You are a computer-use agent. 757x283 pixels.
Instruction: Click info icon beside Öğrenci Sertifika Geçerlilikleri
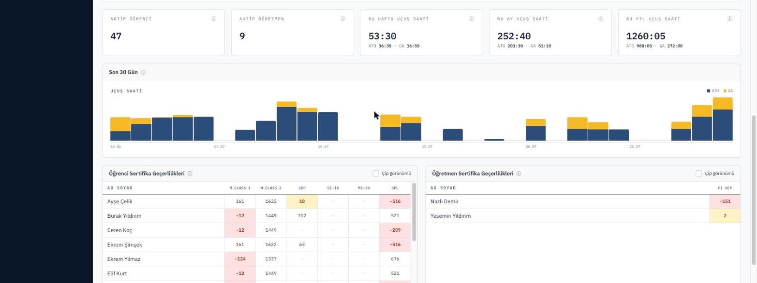(x=190, y=174)
